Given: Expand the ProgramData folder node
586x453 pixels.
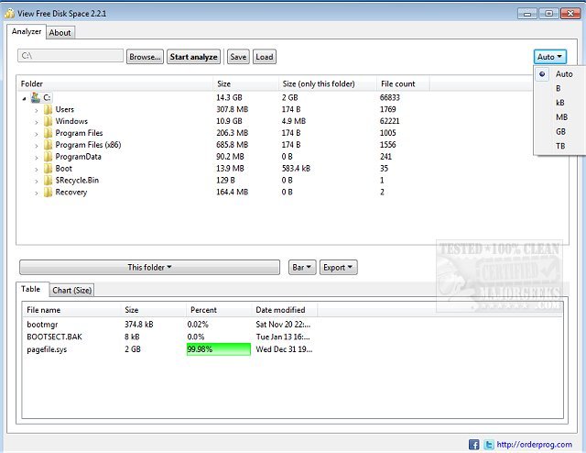Looking at the screenshot, I should pos(37,158).
